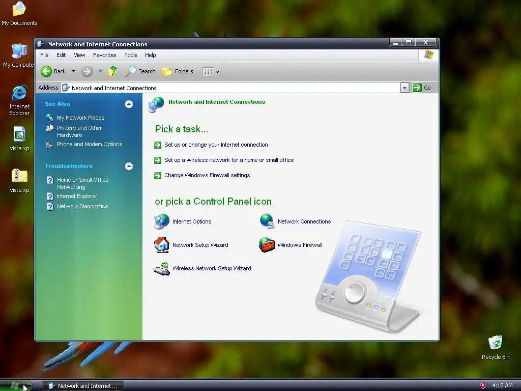Collapse the Troubleshooters panel
Viewport: 521px width, 391px height.
(x=129, y=166)
